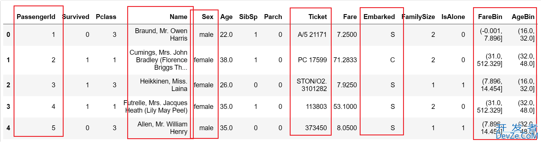Viewport: 541px width, 142px height.
Task: Select the Heikkinen, Miss. Laina cell
Action: (x=164, y=85)
